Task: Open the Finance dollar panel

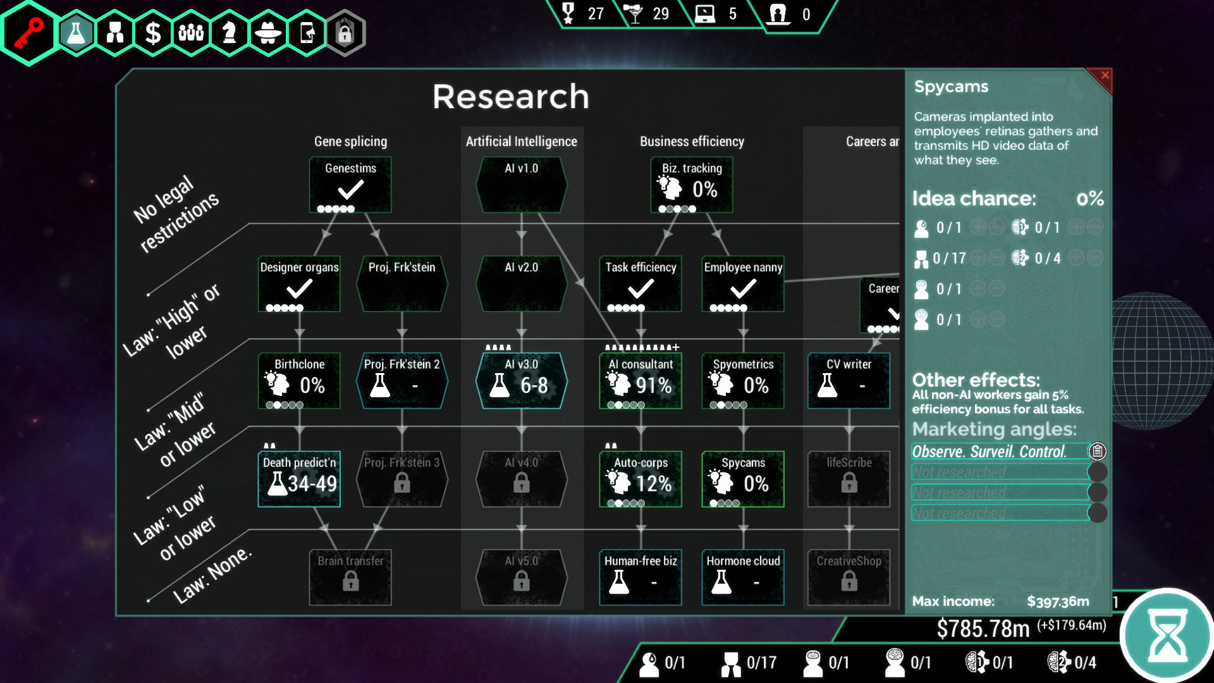Action: coord(153,33)
